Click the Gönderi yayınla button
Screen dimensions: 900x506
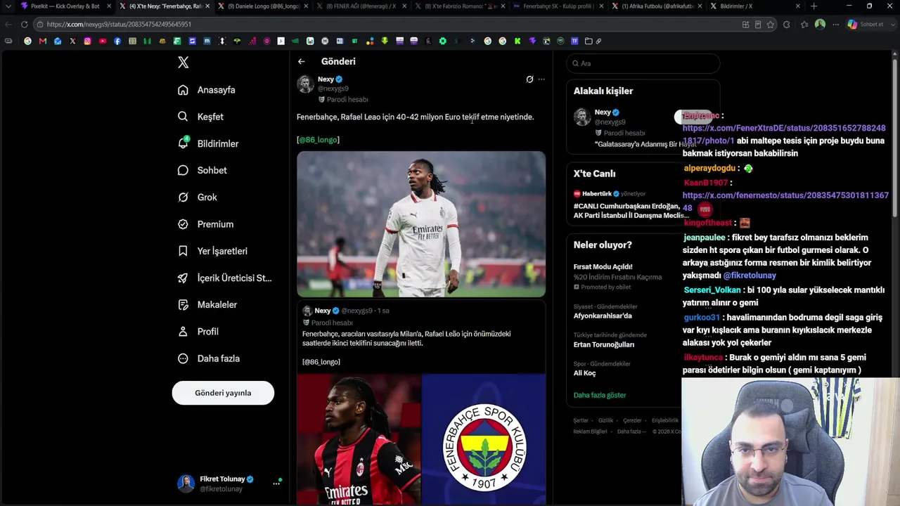pyautogui.click(x=223, y=393)
